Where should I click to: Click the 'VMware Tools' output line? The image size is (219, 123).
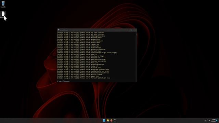(x=78, y=76)
